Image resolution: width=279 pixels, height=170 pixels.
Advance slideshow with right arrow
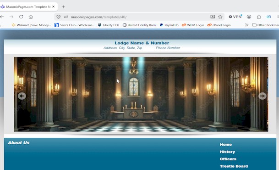point(263,96)
